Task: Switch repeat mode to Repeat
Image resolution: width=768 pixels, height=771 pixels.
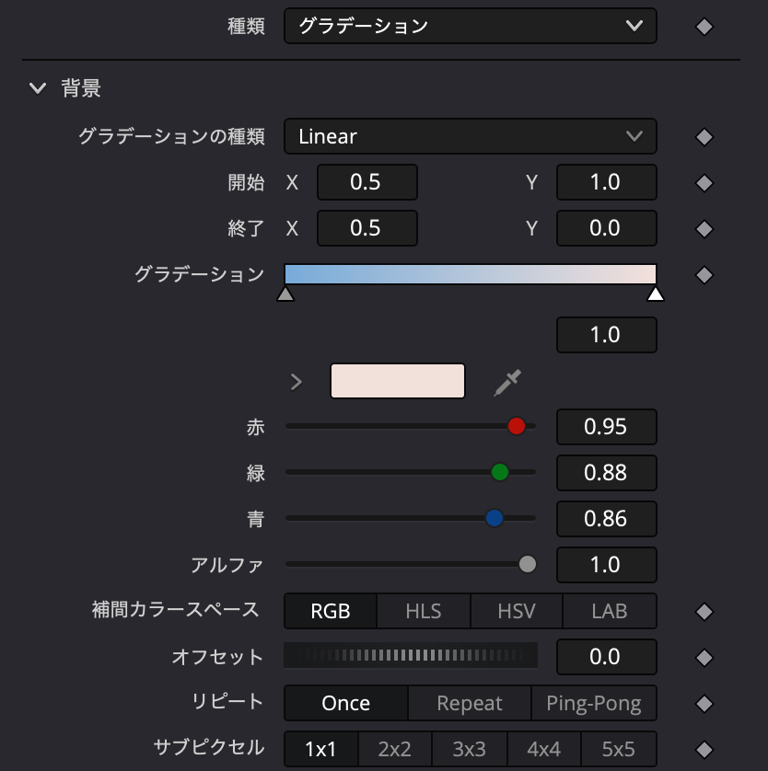Action: point(469,702)
